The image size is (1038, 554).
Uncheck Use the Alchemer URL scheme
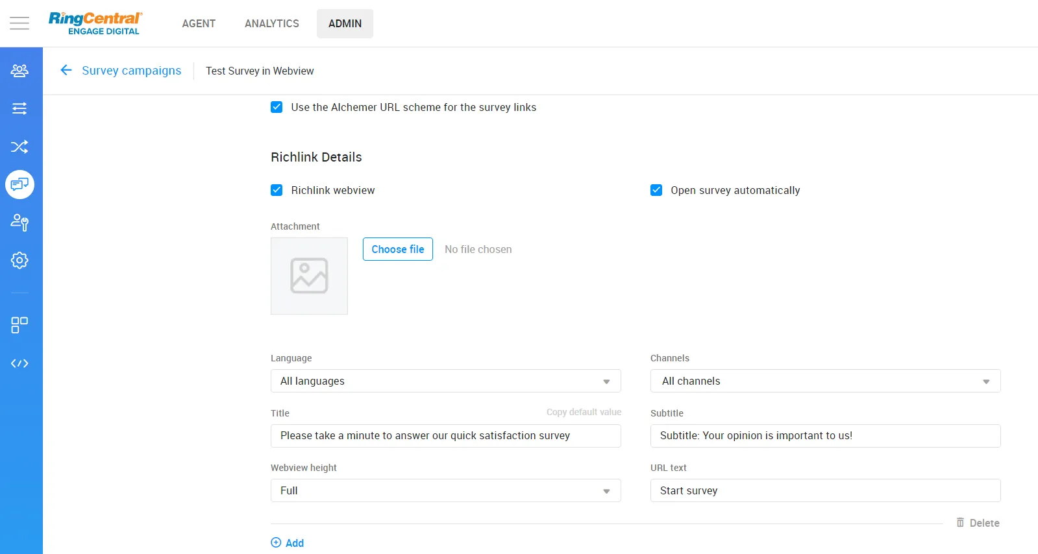(277, 107)
